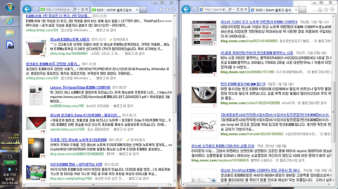The height and width of the screenshot is (189, 338).
Task: Close the 'E320 :: 네이버 블로그검색' tab
Action: coord(137,10)
